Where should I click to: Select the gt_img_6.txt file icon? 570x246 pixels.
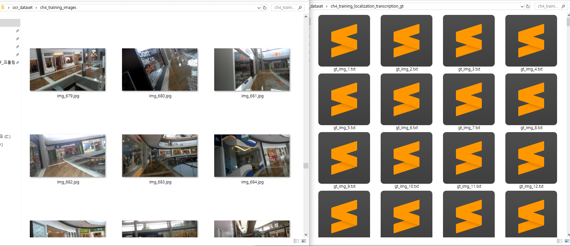(407, 99)
